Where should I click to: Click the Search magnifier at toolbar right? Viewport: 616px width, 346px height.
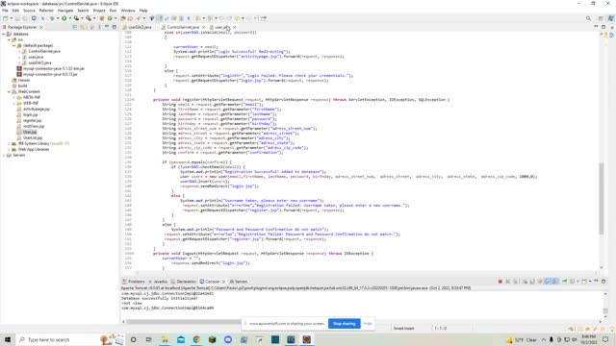coord(588,18)
